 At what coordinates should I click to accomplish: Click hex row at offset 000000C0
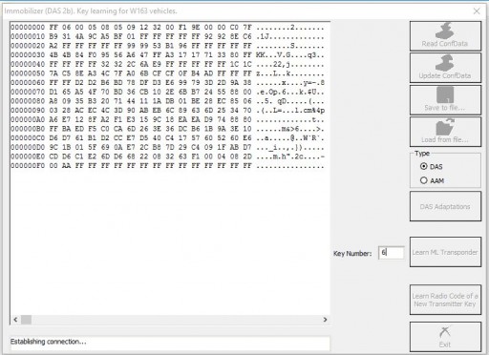pyautogui.click(x=167, y=138)
